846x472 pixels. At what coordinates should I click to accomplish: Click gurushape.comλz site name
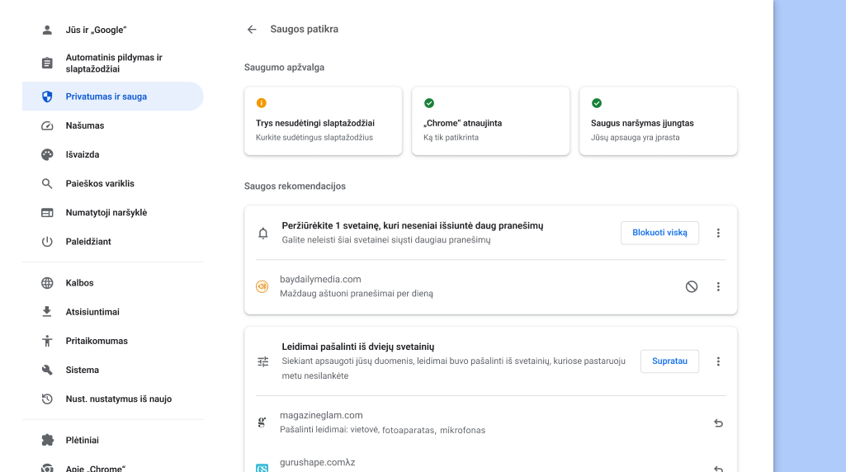click(317, 462)
